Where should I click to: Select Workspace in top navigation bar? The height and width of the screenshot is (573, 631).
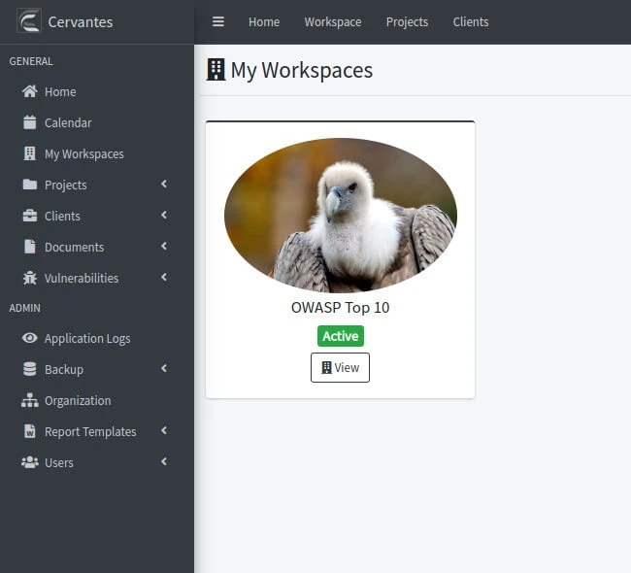tap(333, 21)
